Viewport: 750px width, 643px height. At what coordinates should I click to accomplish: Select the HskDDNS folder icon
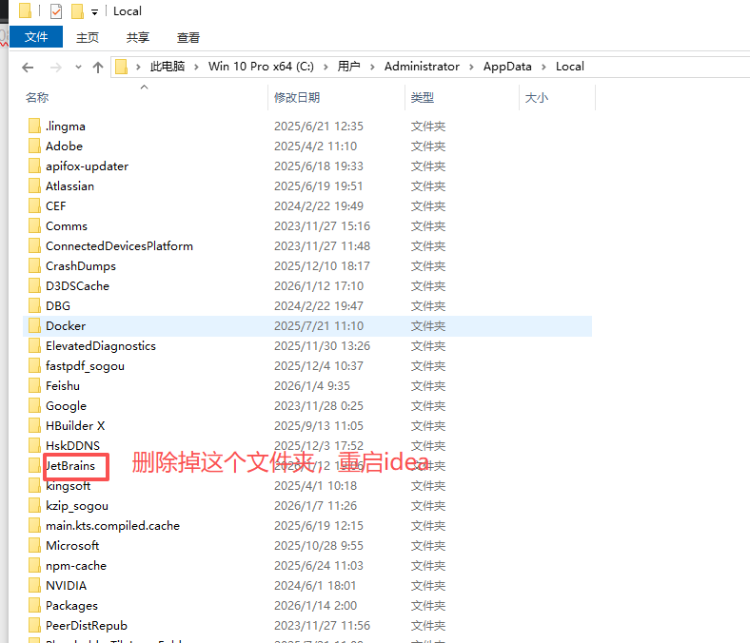(x=34, y=446)
